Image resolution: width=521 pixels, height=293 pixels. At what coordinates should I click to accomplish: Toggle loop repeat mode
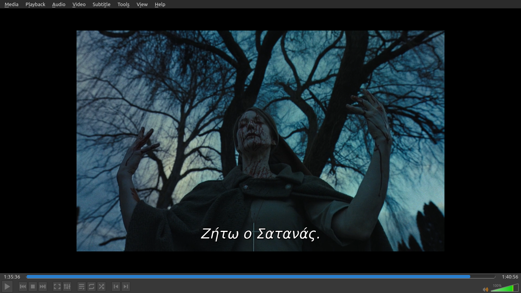[92, 287]
